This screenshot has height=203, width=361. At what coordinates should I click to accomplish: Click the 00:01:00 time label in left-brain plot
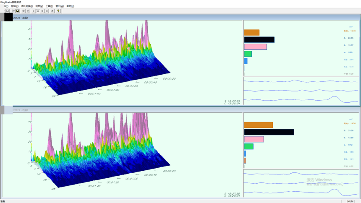tap(132, 86)
